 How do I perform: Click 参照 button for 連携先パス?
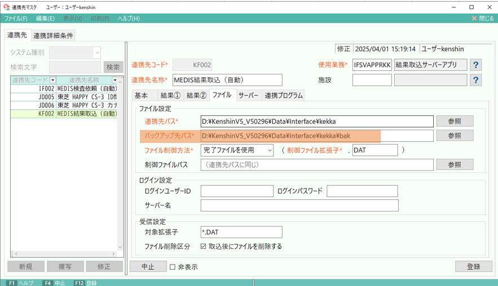tap(454, 121)
